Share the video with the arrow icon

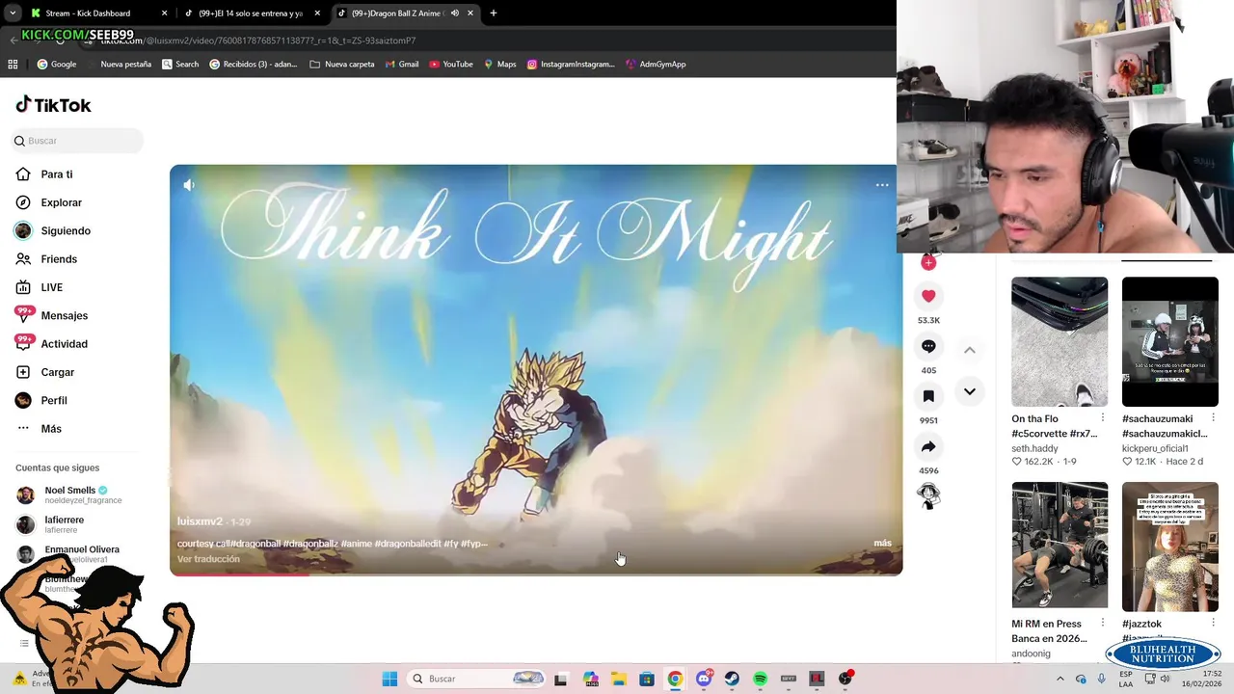(928, 446)
